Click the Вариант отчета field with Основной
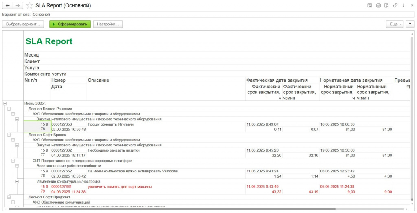 (x=223, y=15)
